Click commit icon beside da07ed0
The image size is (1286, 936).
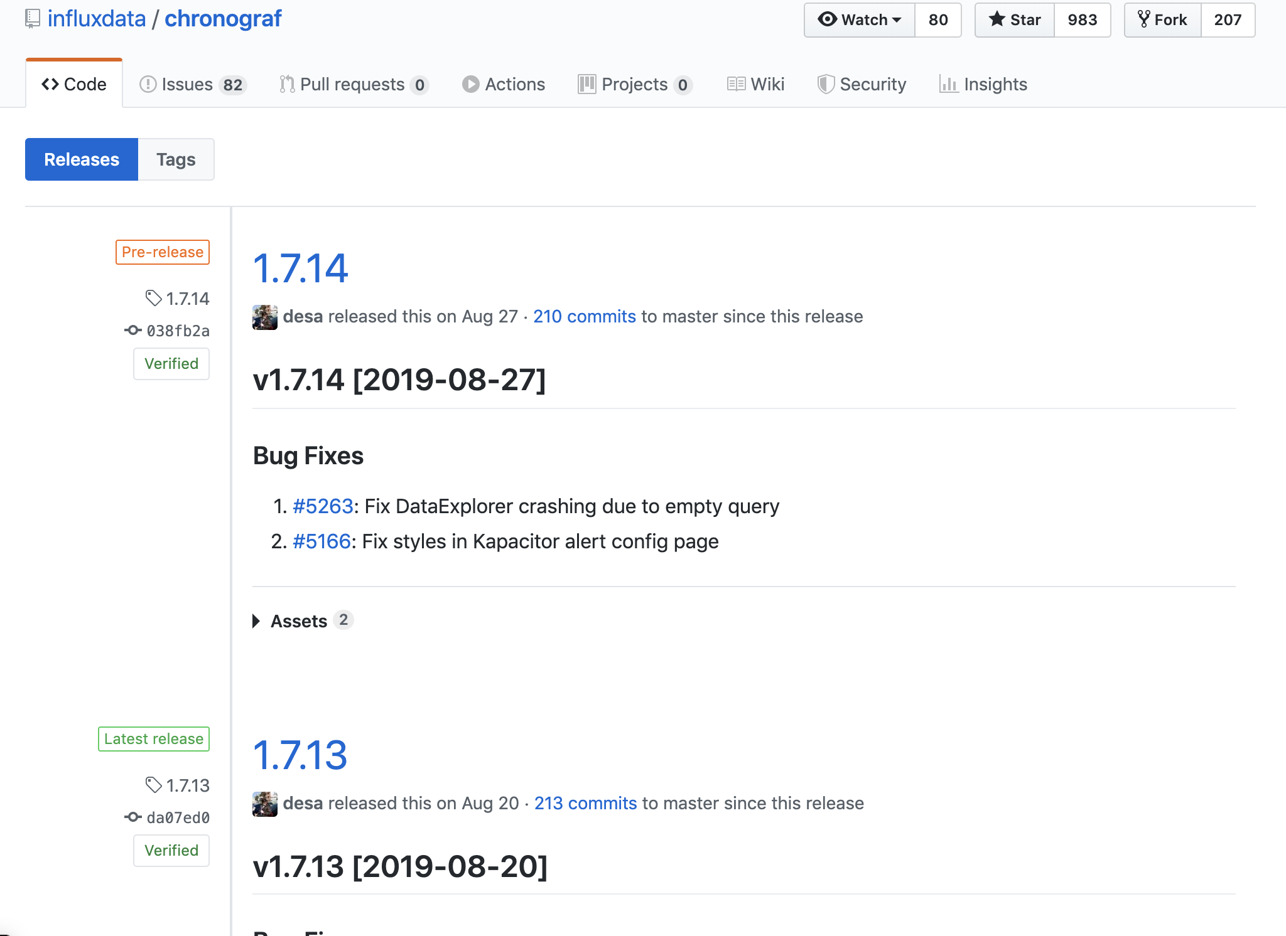point(132,817)
